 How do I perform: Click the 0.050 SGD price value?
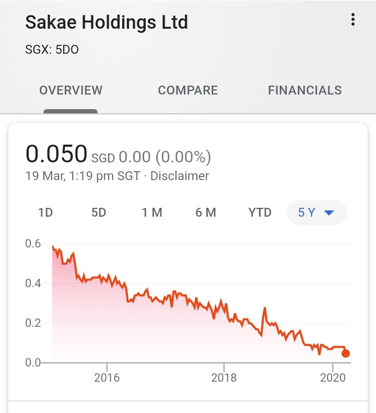click(56, 154)
